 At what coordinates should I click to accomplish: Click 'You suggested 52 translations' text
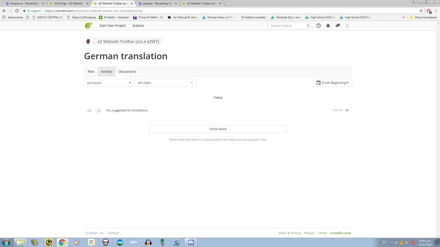126,110
